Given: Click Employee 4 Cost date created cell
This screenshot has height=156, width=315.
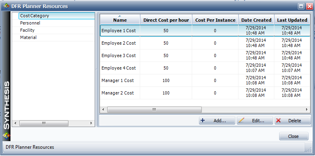Looking at the screenshot, I should pyautogui.click(x=256, y=68).
